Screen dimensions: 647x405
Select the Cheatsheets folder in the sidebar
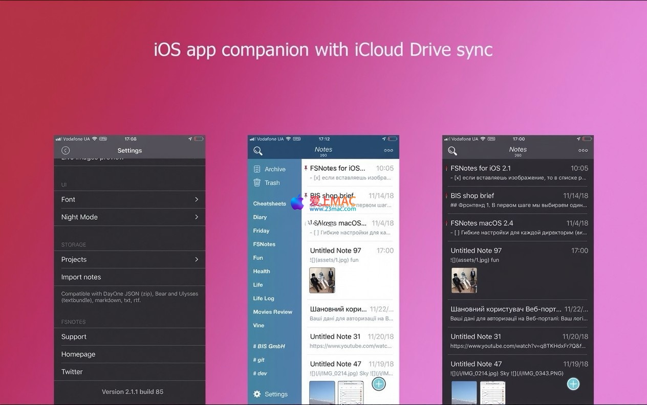coord(269,204)
